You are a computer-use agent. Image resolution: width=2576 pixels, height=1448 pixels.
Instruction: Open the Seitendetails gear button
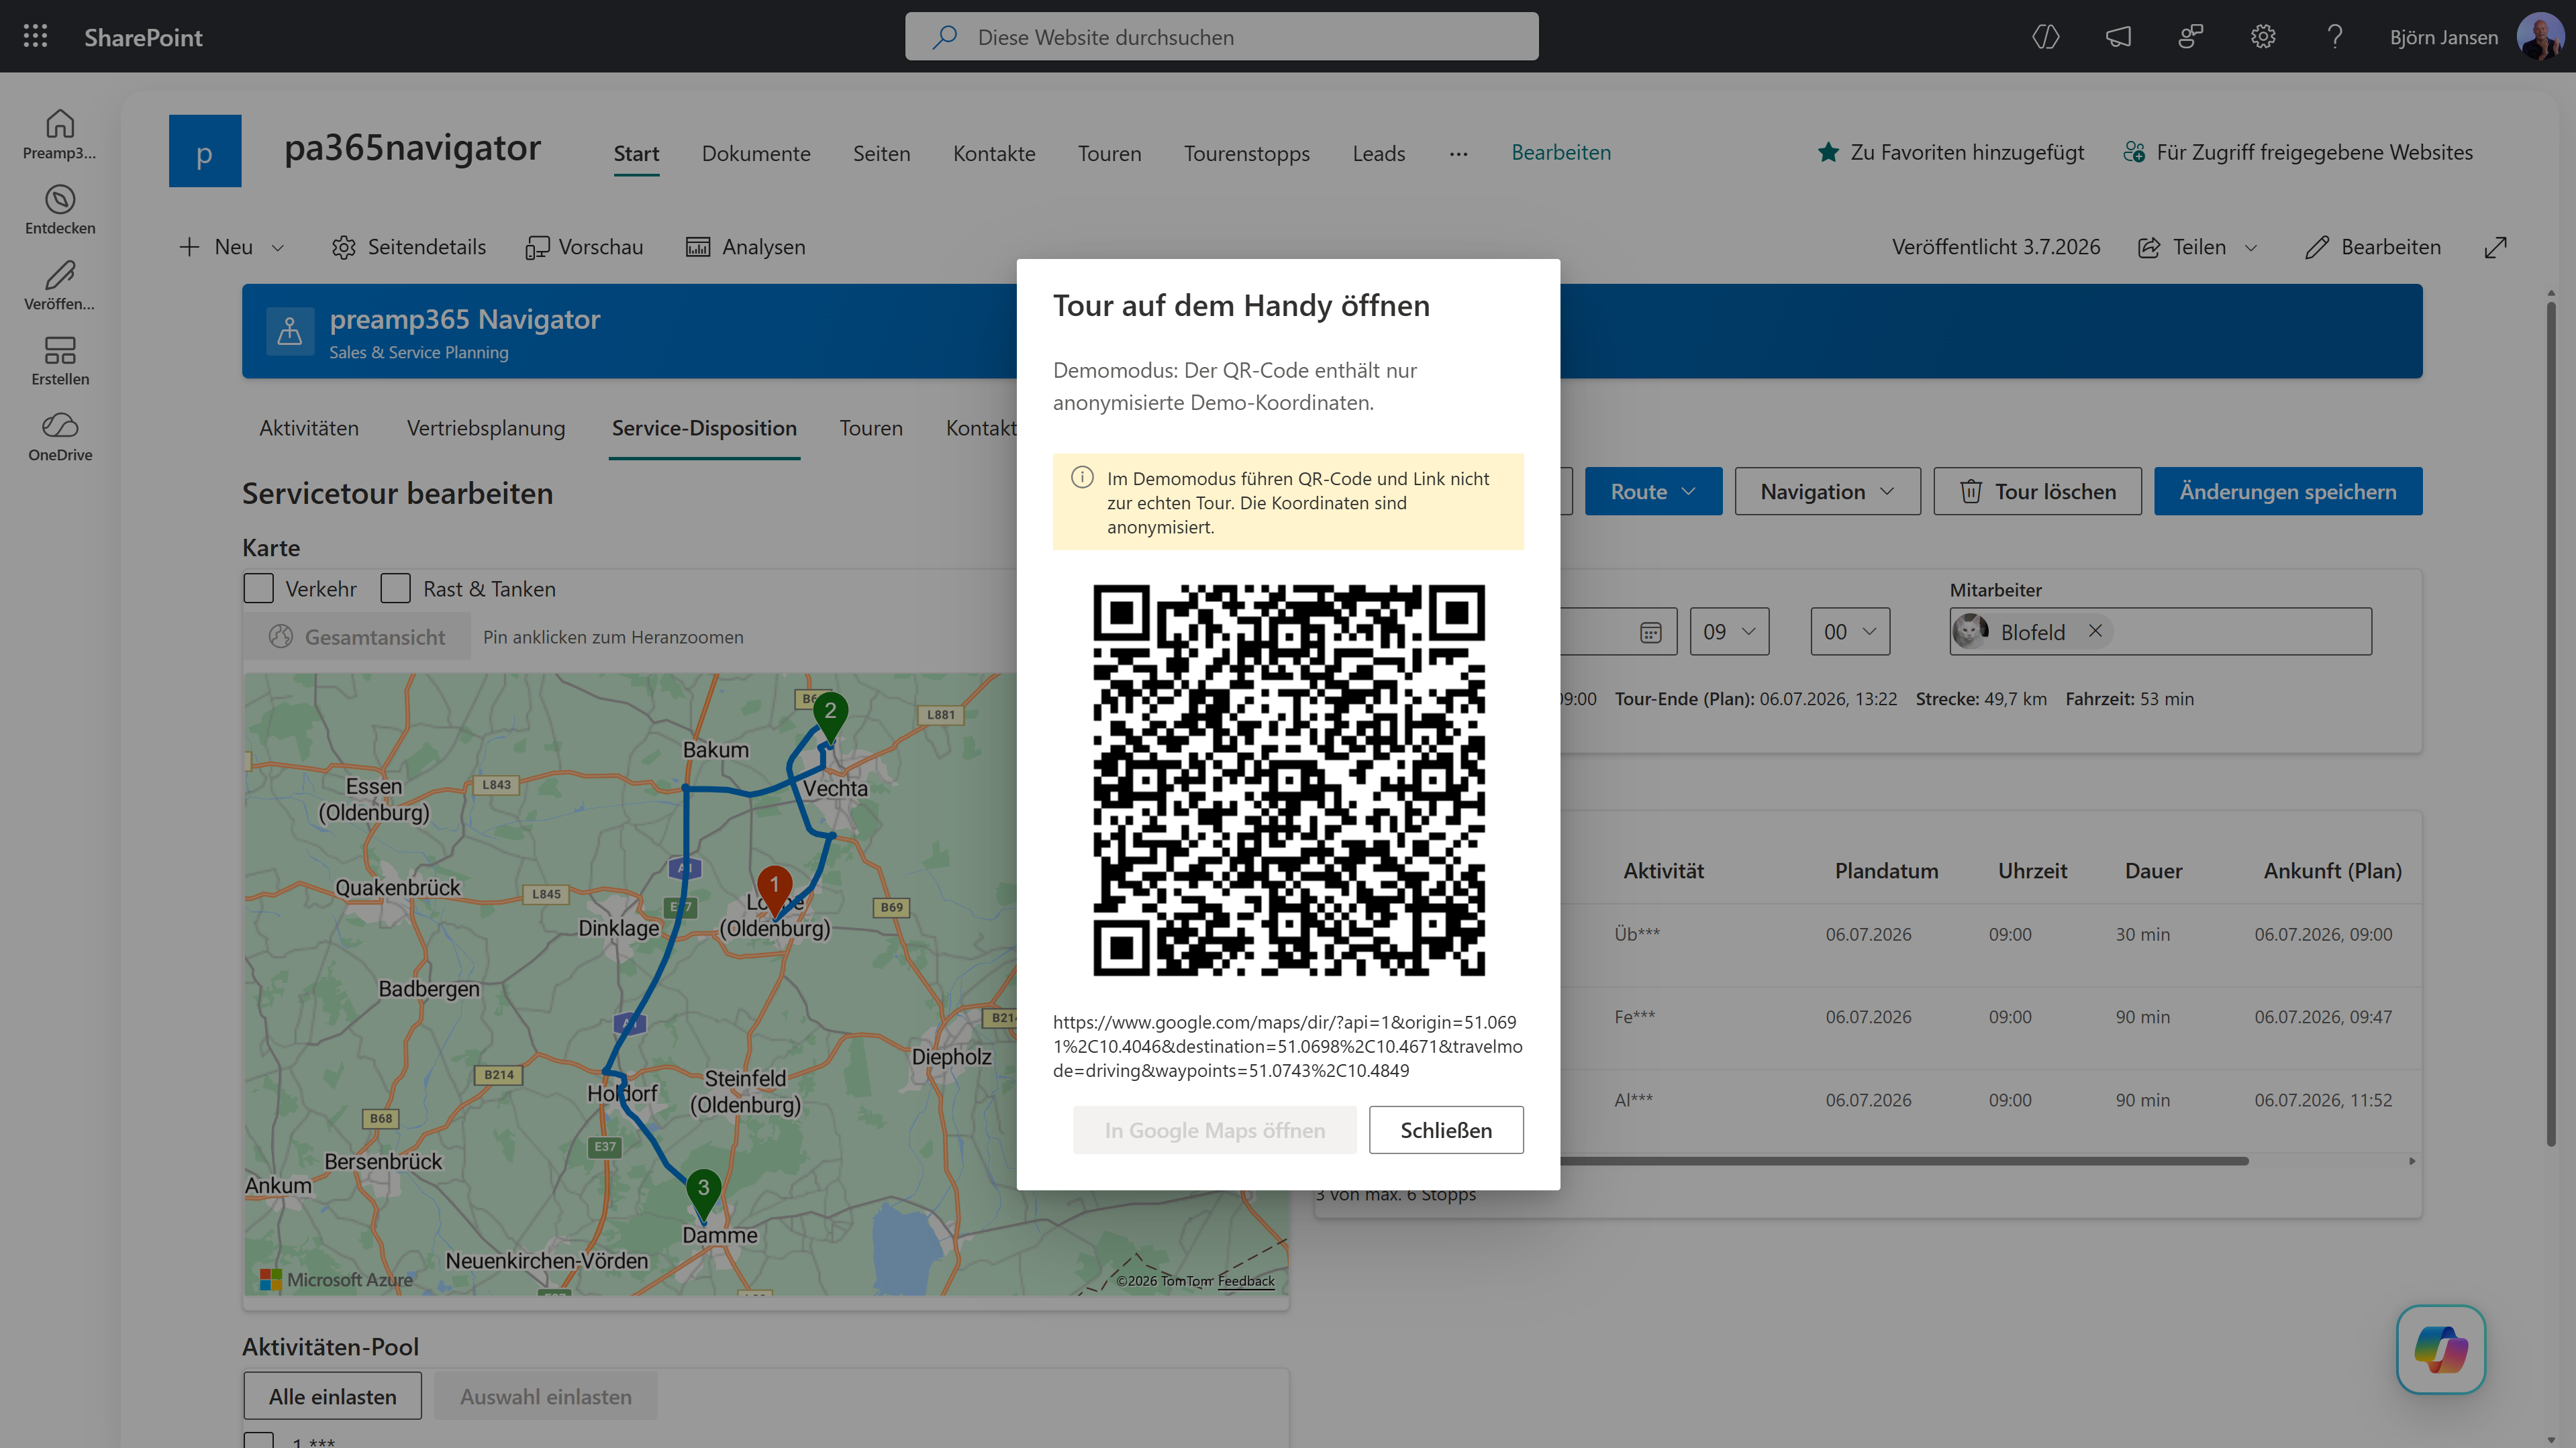(408, 247)
